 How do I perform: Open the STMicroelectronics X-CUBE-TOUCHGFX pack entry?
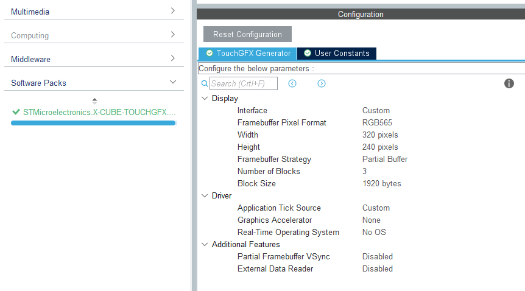(x=99, y=112)
